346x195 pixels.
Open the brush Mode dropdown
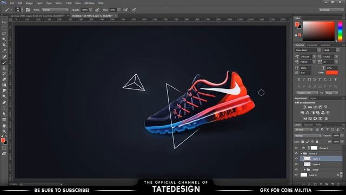[55, 10]
